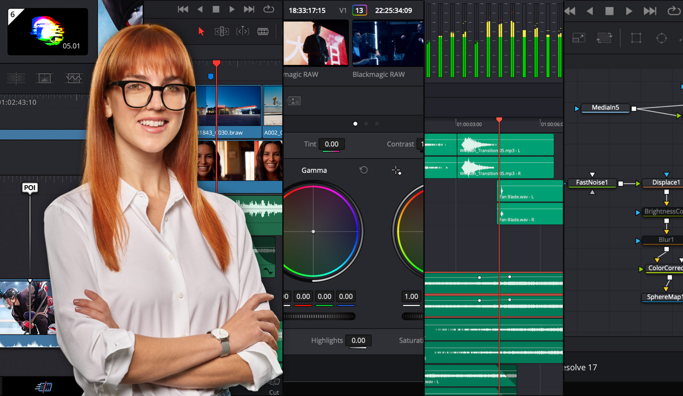This screenshot has width=683, height=396.
Task: Select the normal edit arrow tool
Action: coord(201,32)
